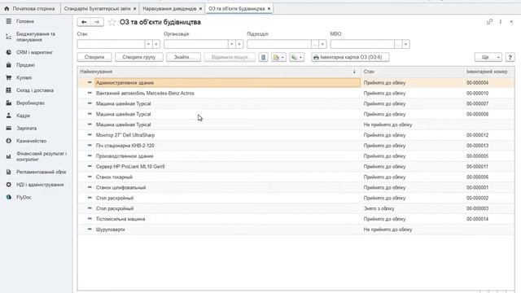This screenshot has height=293, width=521.
Task: Click Стан text input field
Action: pyautogui.click(x=111, y=44)
